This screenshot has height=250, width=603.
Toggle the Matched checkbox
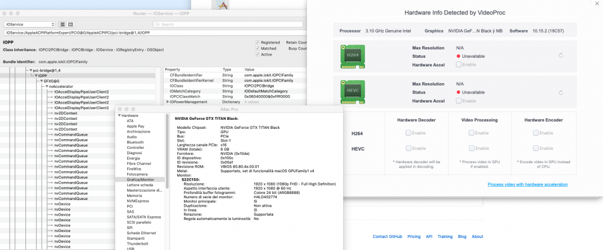(257, 48)
